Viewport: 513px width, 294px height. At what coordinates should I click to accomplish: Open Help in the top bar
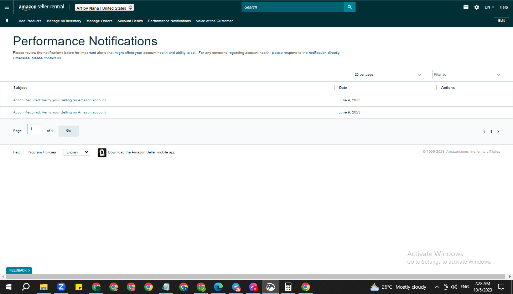coord(504,7)
